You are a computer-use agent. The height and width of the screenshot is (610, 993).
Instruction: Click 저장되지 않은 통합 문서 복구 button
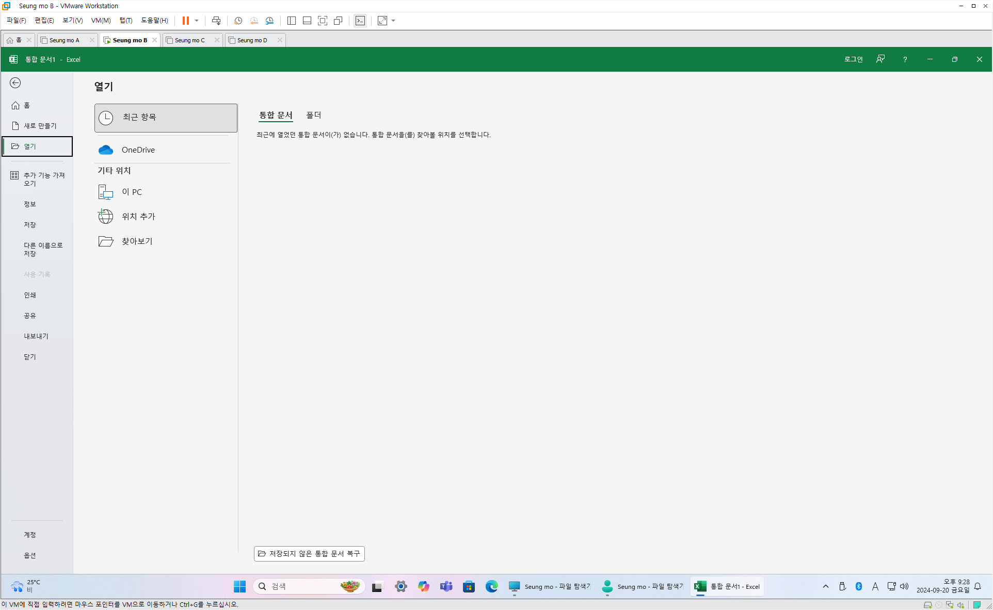tap(309, 554)
